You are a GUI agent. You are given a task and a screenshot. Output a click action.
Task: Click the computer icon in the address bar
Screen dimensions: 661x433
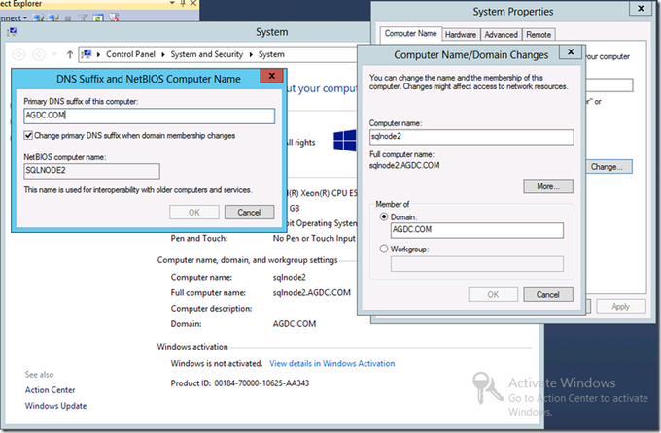[87, 54]
